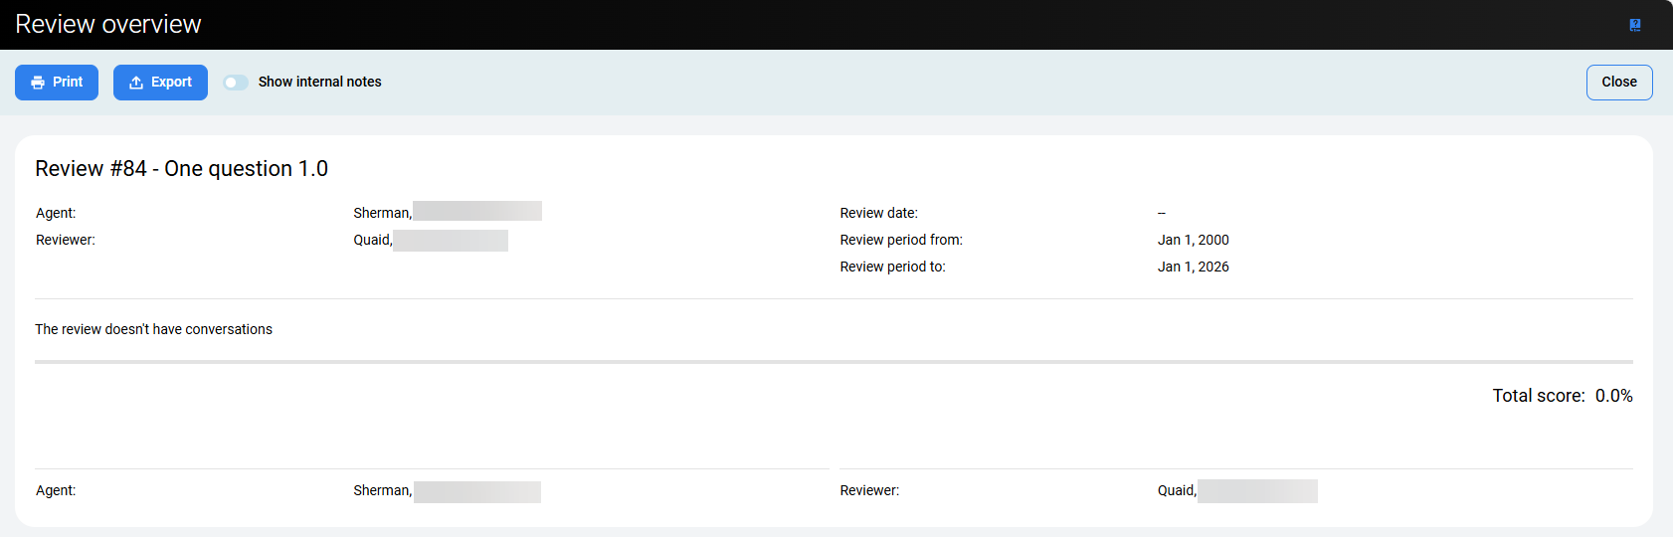The width and height of the screenshot is (1673, 537).
Task: Click the thick grey divider bar above Total score
Action: pyautogui.click(x=834, y=362)
